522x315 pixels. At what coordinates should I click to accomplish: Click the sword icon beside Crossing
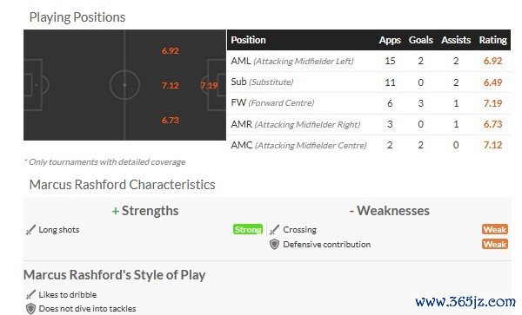274,230
